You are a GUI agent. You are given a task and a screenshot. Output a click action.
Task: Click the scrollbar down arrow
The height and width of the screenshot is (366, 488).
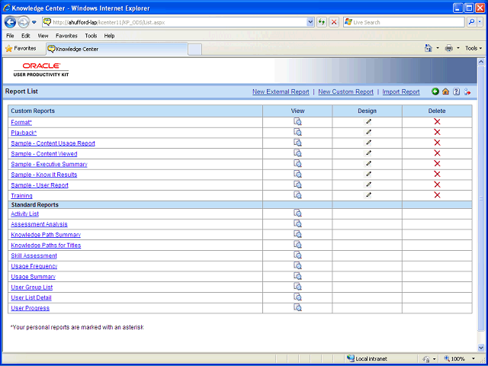(481, 348)
